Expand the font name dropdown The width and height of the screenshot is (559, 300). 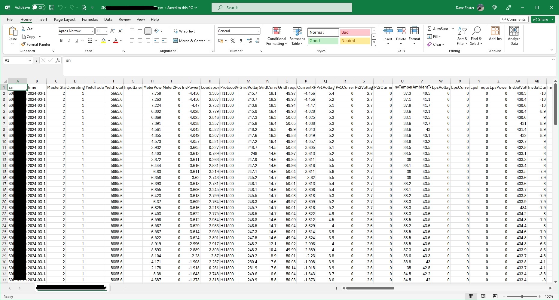92,31
